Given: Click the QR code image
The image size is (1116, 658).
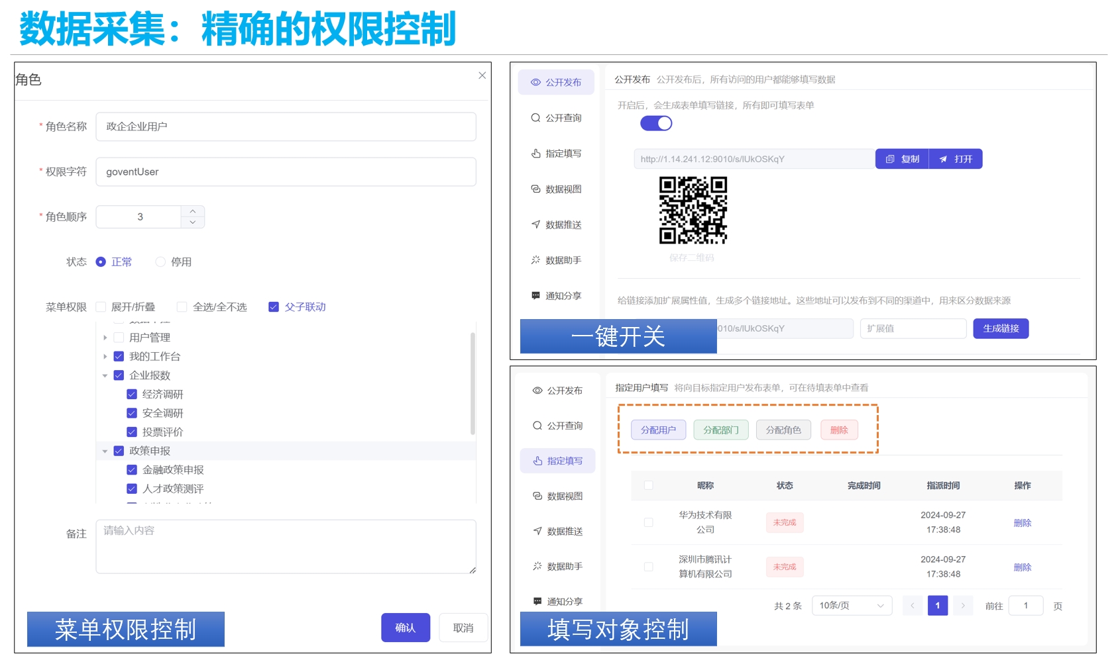Looking at the screenshot, I should coord(693,210).
